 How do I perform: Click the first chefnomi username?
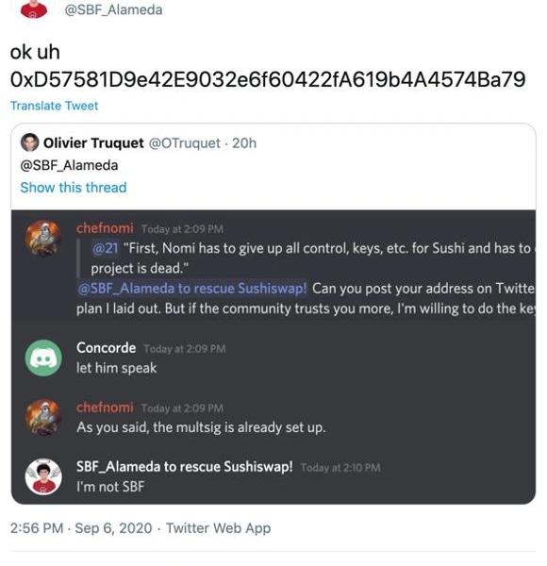pos(105,228)
